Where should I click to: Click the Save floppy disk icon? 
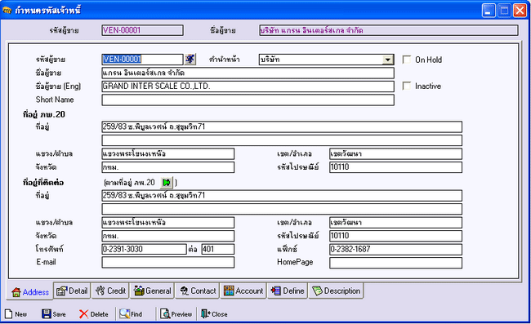[47, 314]
